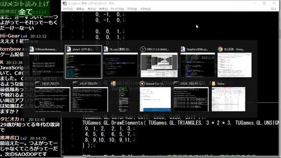Click the 'glew.h [UTF-8]' title in task switcher
This screenshot has height=158, width=281.
coord(83,49)
